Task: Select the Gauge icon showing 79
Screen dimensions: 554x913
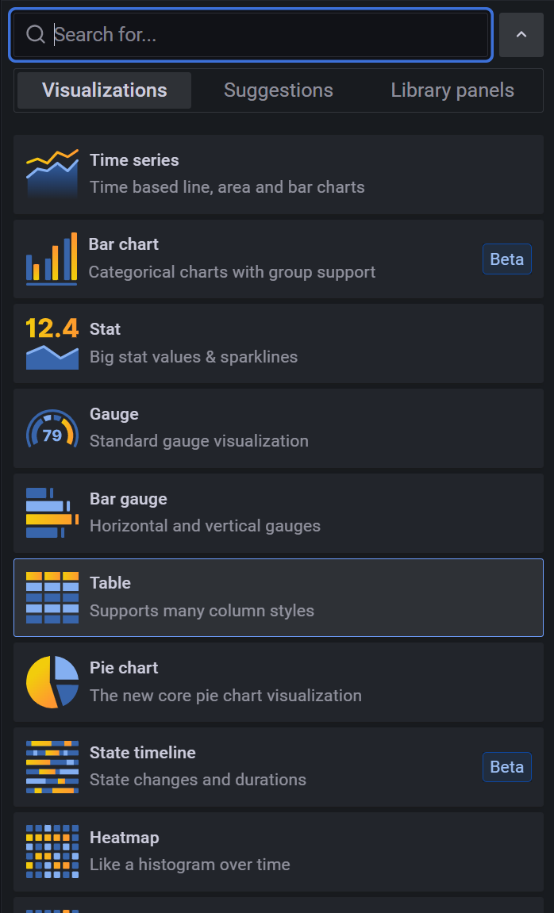Action: (52, 428)
